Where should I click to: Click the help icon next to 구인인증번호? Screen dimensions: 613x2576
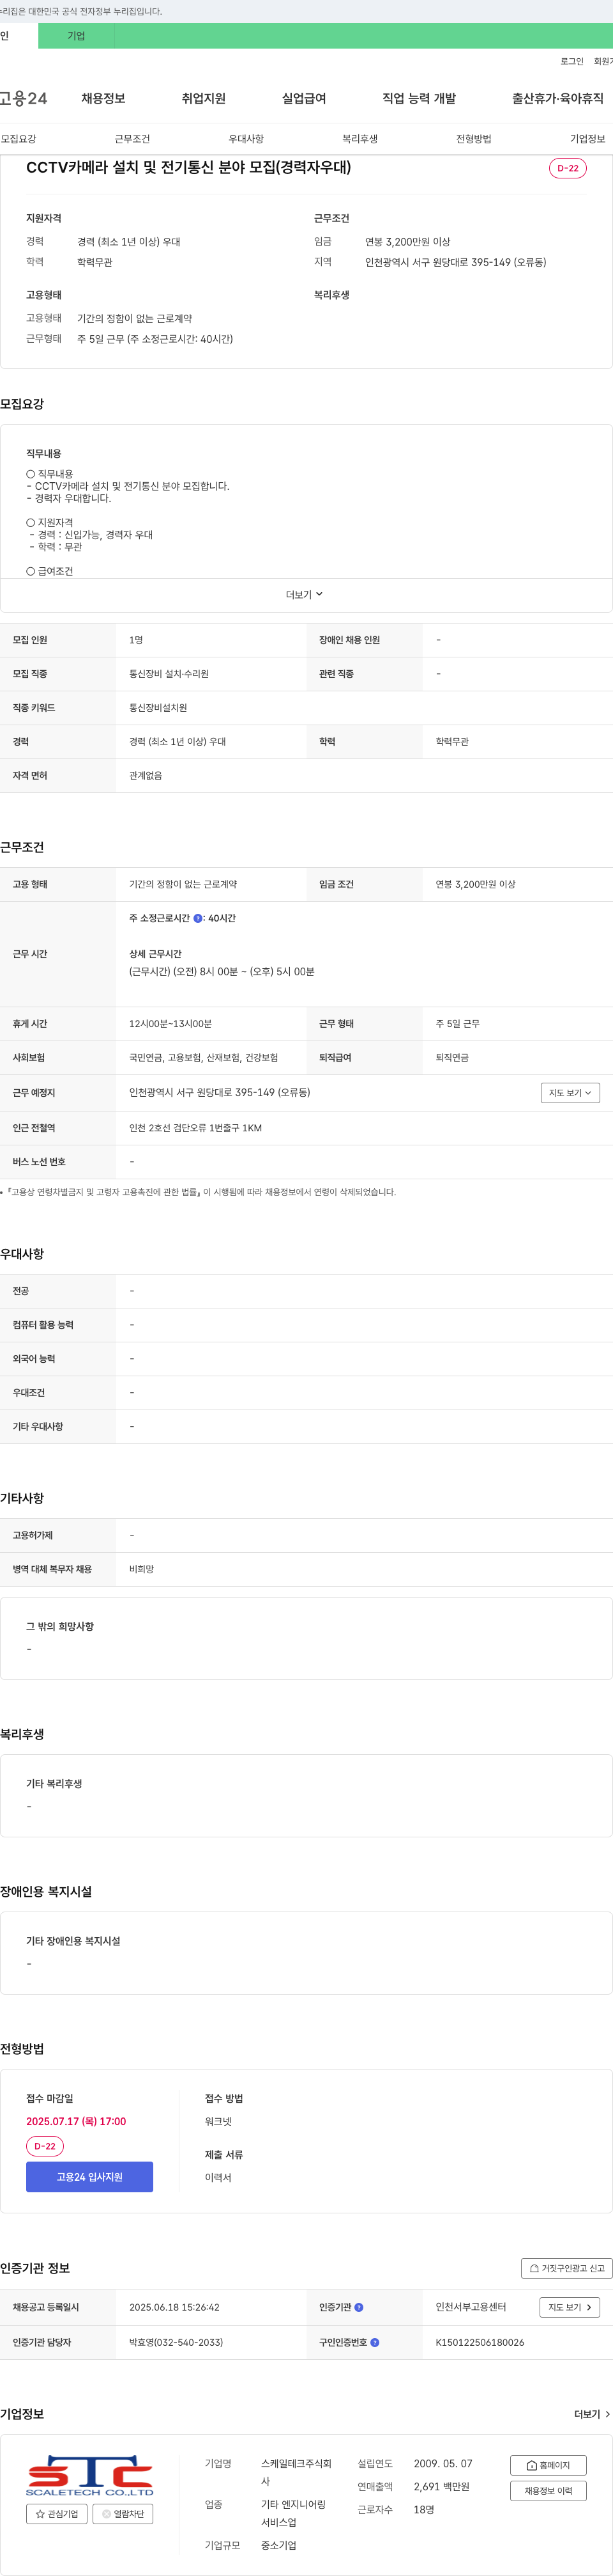point(374,2342)
